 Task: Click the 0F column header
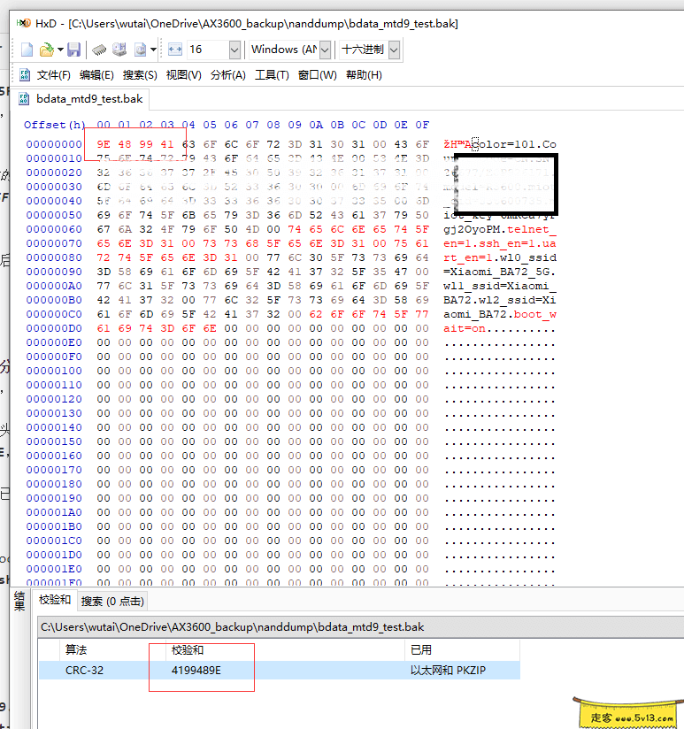click(422, 125)
